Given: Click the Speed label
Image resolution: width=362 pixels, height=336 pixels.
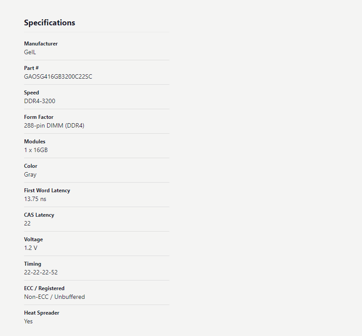Looking at the screenshot, I should [31, 93].
